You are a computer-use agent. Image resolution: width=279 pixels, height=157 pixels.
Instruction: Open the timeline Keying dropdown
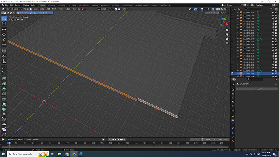coord(22,140)
